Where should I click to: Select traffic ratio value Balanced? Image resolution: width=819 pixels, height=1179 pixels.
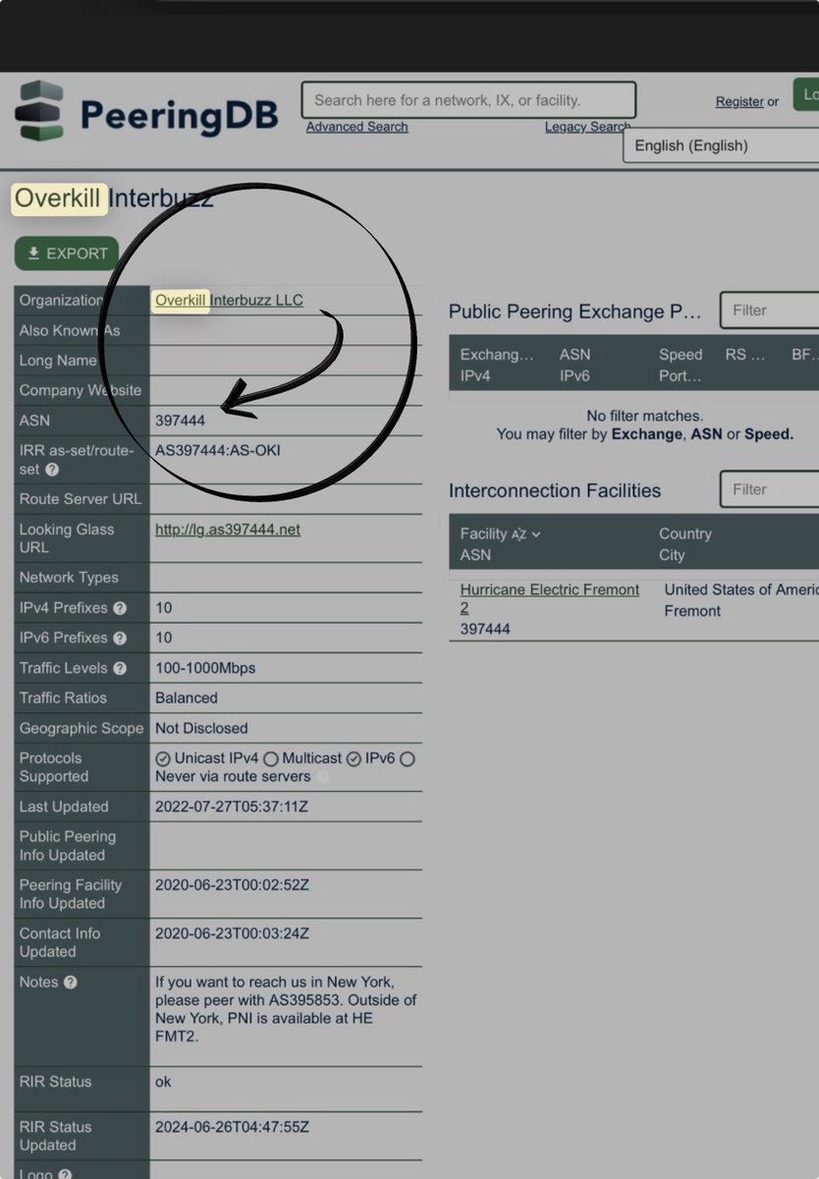click(187, 699)
